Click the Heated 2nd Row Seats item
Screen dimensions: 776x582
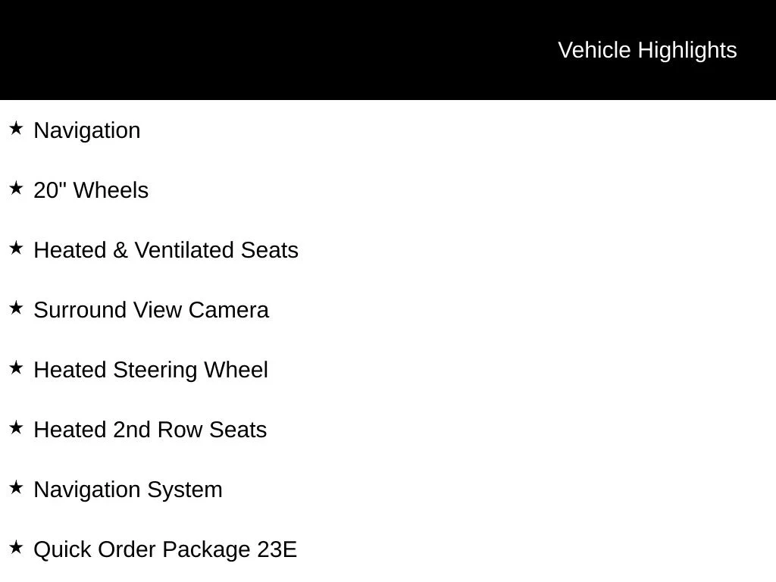pyautogui.click(x=150, y=430)
